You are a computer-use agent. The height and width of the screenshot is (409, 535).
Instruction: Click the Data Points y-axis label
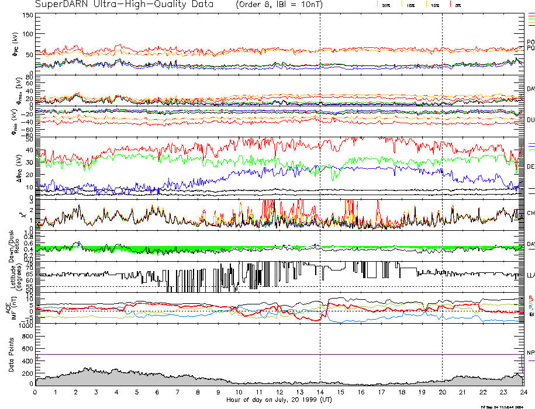[x=12, y=355]
